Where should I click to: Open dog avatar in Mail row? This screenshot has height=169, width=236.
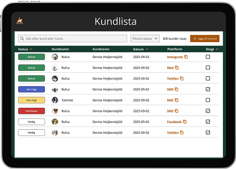55,68
